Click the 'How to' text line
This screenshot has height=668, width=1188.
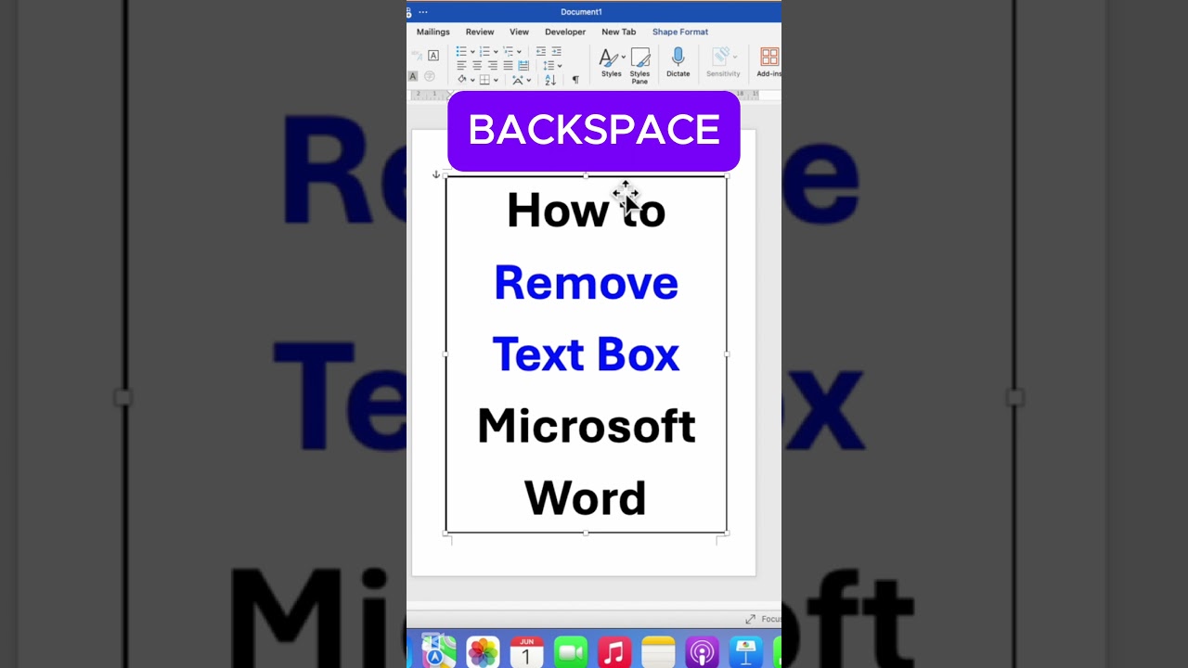click(586, 211)
